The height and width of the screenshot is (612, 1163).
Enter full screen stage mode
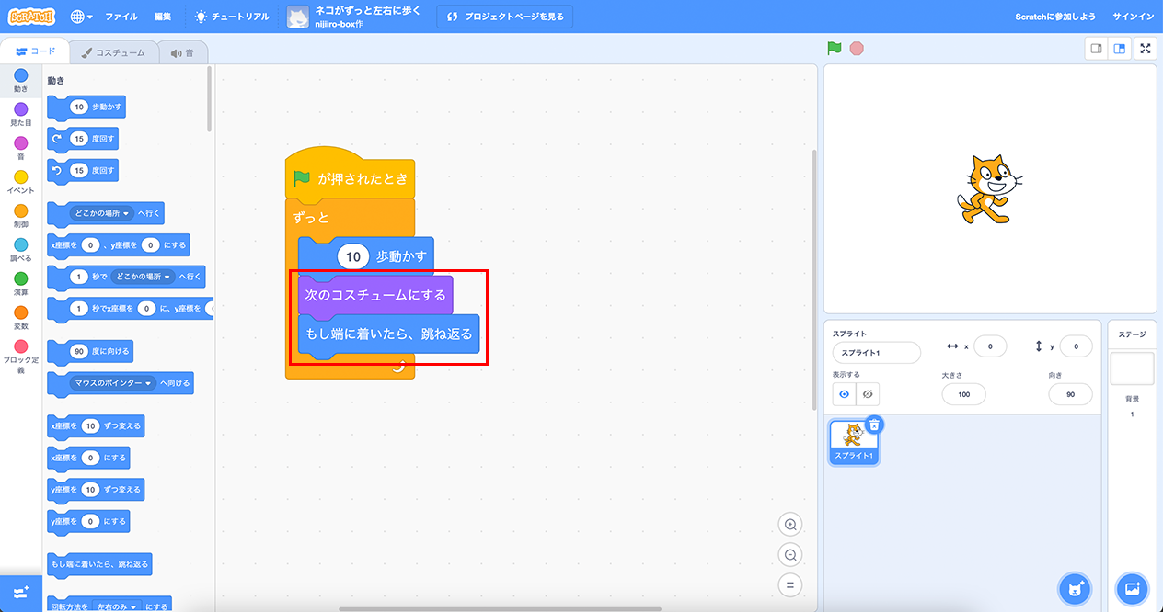point(1146,49)
